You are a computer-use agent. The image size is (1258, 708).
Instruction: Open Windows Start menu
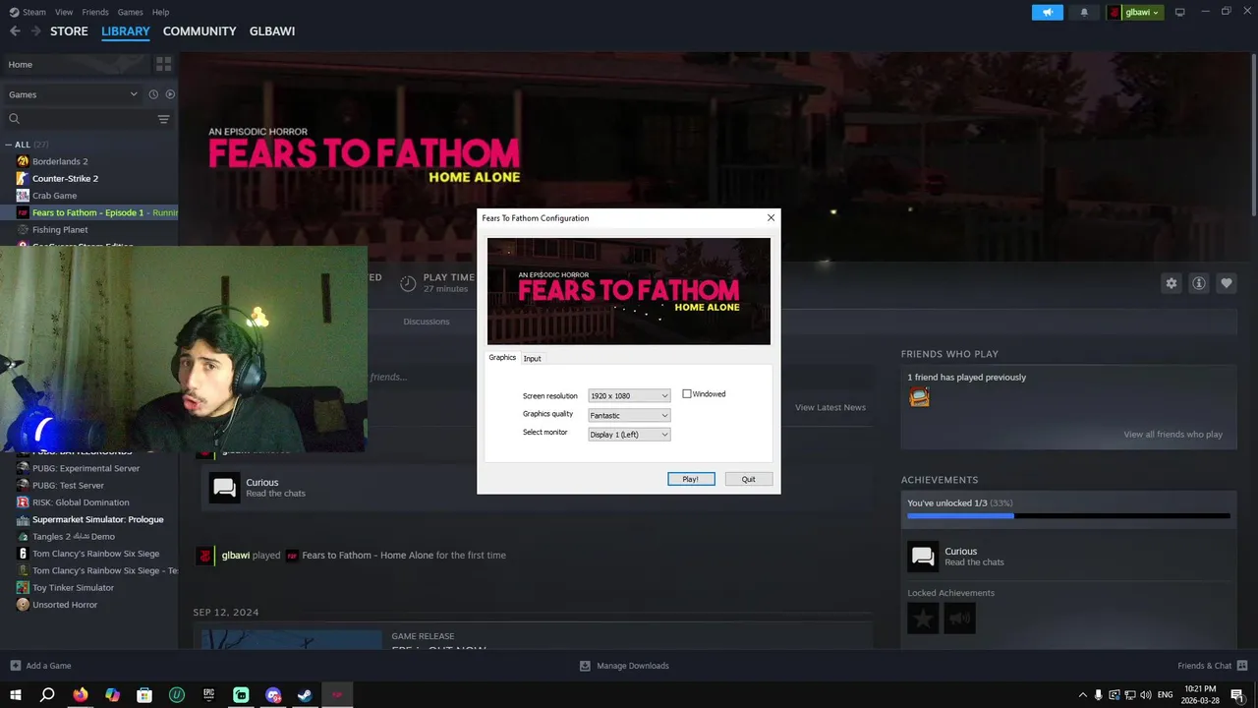point(15,694)
